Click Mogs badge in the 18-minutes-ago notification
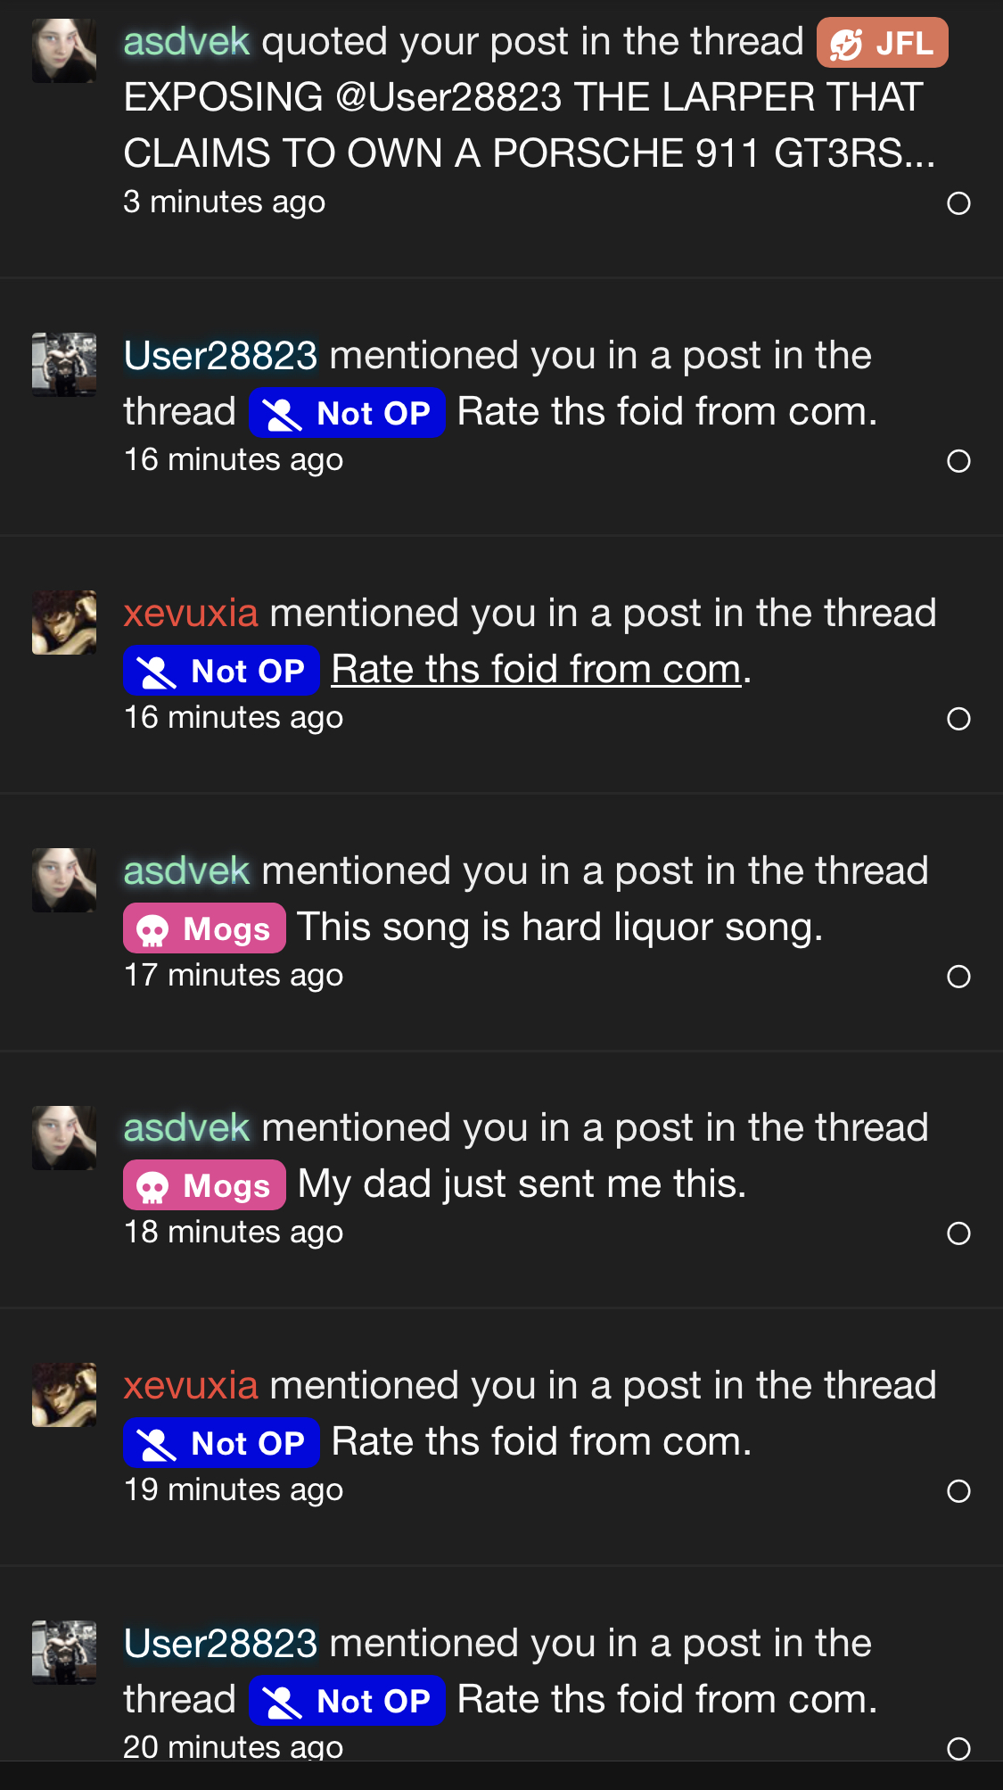This screenshot has height=1790, width=1003. point(204,1185)
